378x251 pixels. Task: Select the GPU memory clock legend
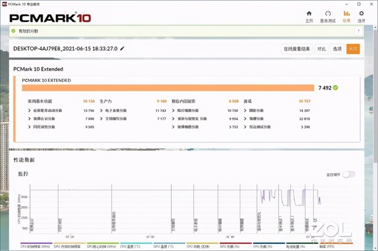pyautogui.click(x=70, y=246)
